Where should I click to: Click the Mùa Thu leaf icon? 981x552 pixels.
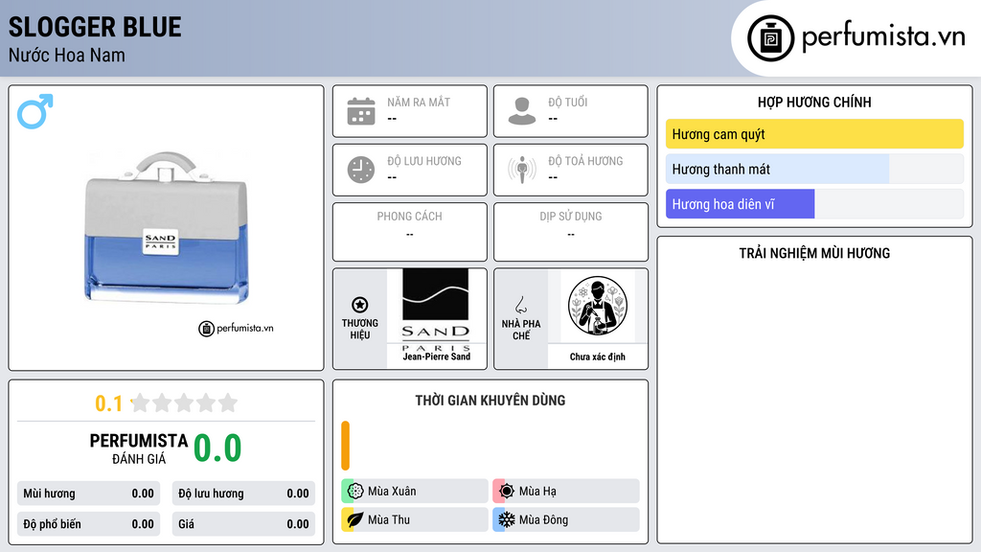tap(355, 519)
